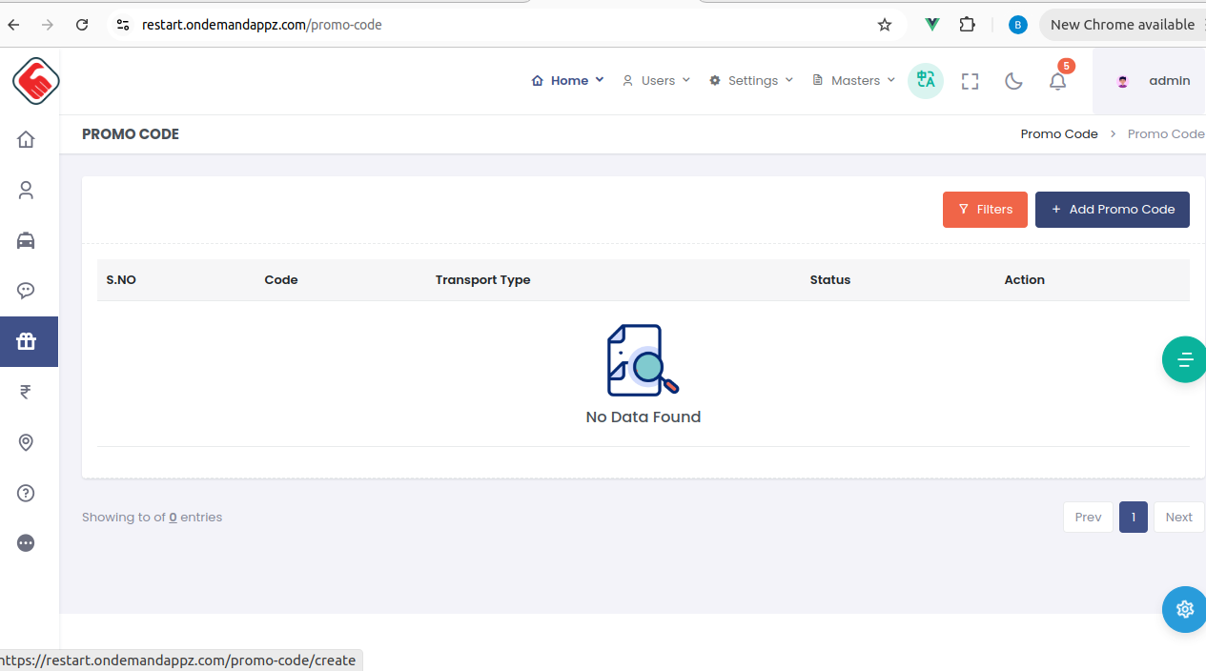Image resolution: width=1206 pixels, height=671 pixels.
Task: Select the car icon in sidebar
Action: coord(26,241)
